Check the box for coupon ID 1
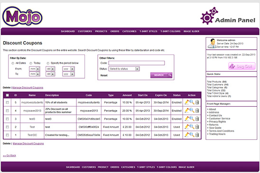This screenshot has height=173, width=260. [x=7, y=135]
